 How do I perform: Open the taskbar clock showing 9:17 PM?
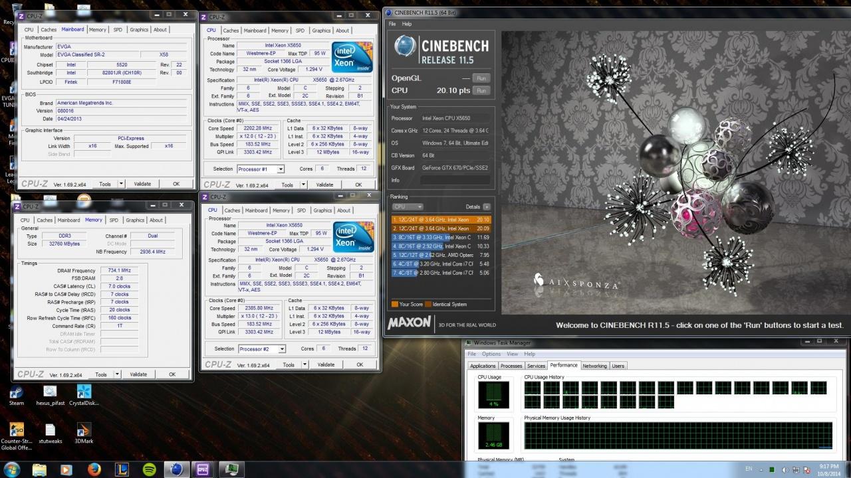(830, 469)
